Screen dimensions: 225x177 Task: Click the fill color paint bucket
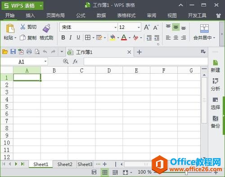click(113, 37)
